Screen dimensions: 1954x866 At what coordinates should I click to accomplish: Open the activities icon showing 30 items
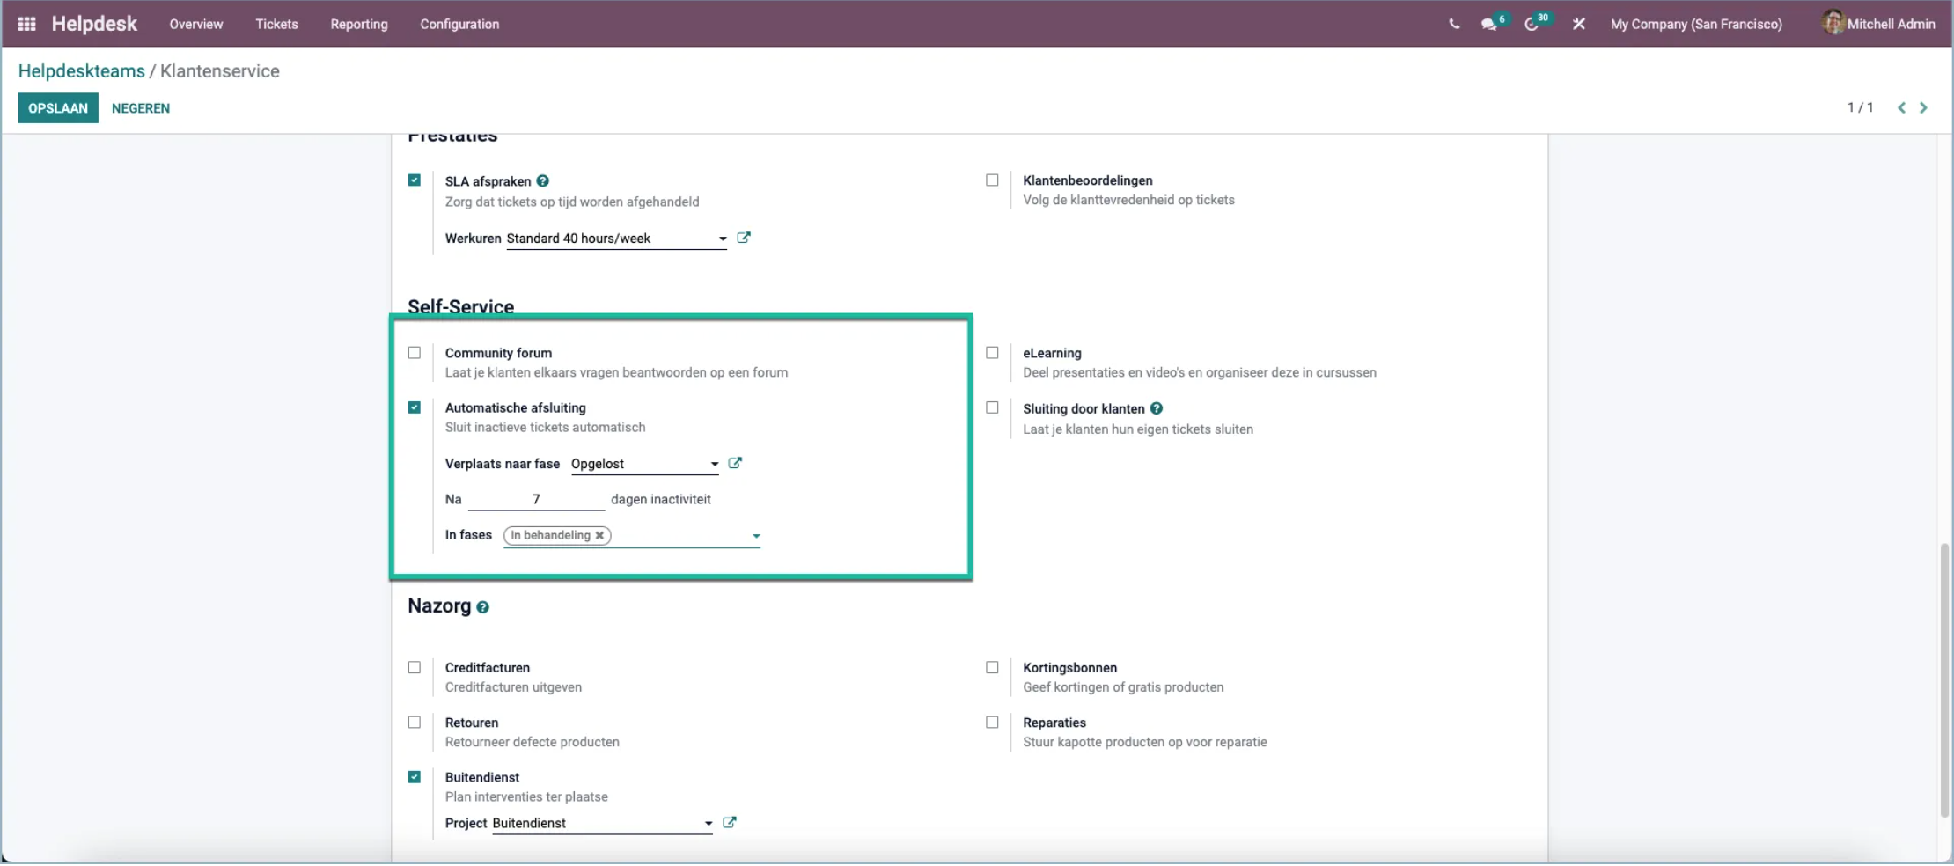[1534, 24]
